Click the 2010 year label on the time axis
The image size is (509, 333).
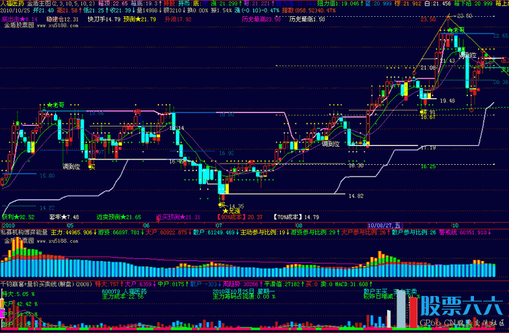(x=9, y=225)
